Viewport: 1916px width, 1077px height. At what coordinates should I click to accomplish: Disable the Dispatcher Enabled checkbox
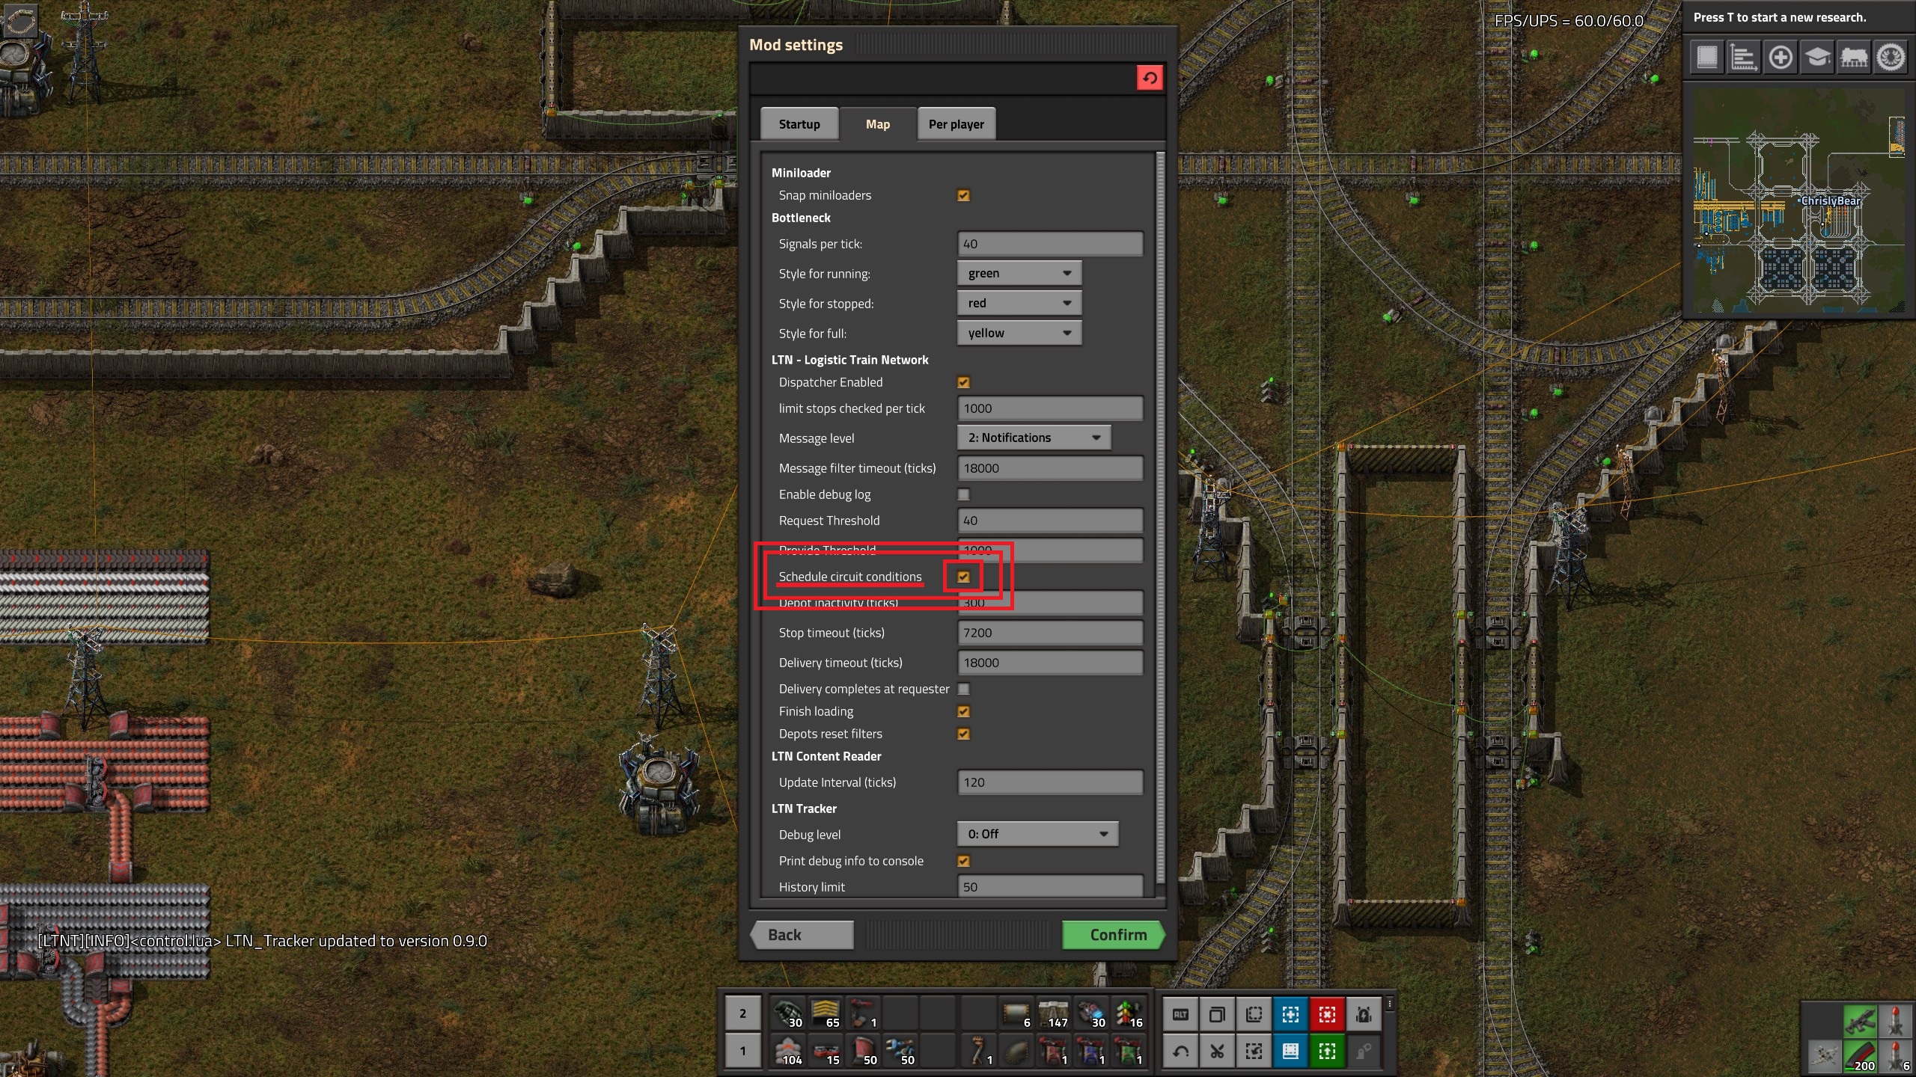(x=963, y=382)
